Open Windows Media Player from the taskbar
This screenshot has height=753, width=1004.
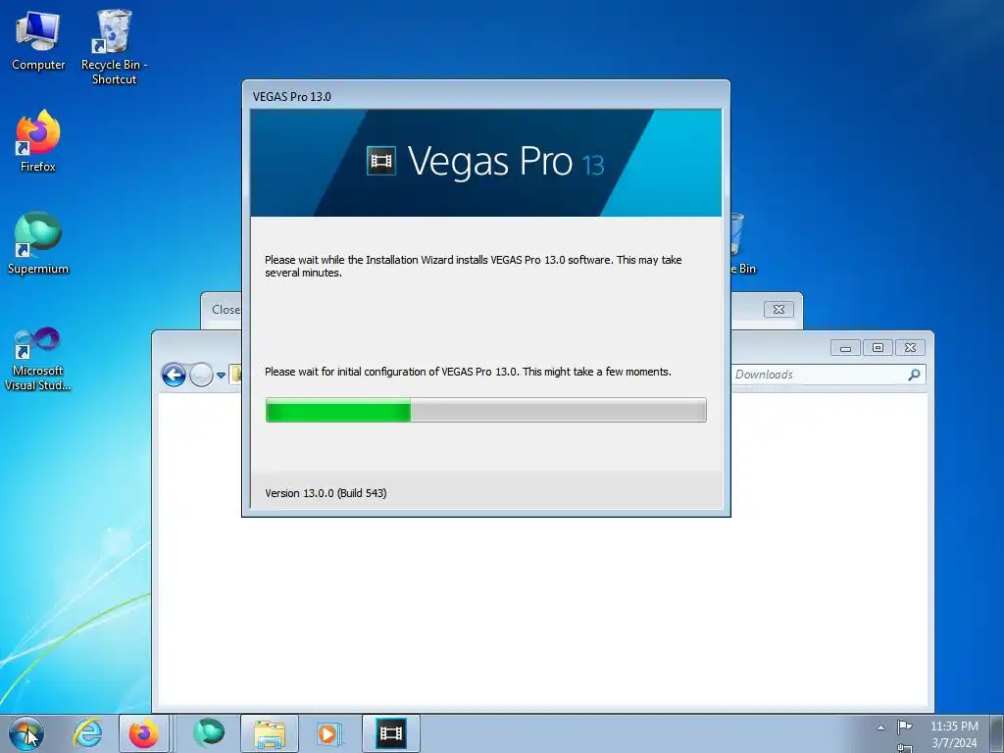pyautogui.click(x=328, y=733)
